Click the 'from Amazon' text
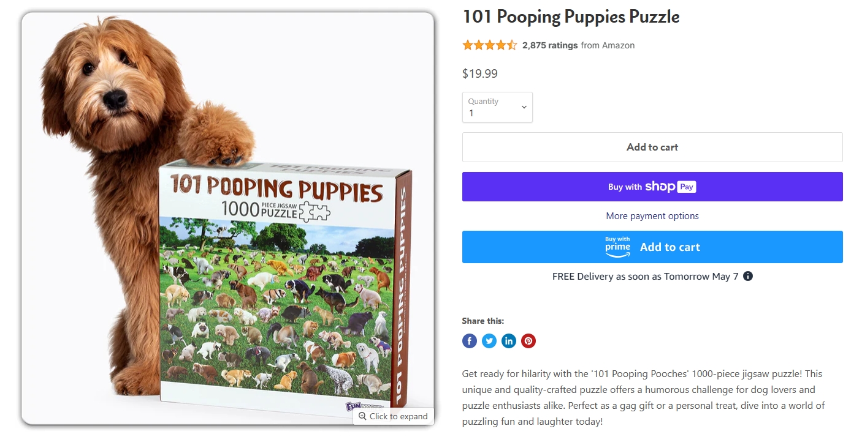This screenshot has height=437, width=862. tap(608, 45)
